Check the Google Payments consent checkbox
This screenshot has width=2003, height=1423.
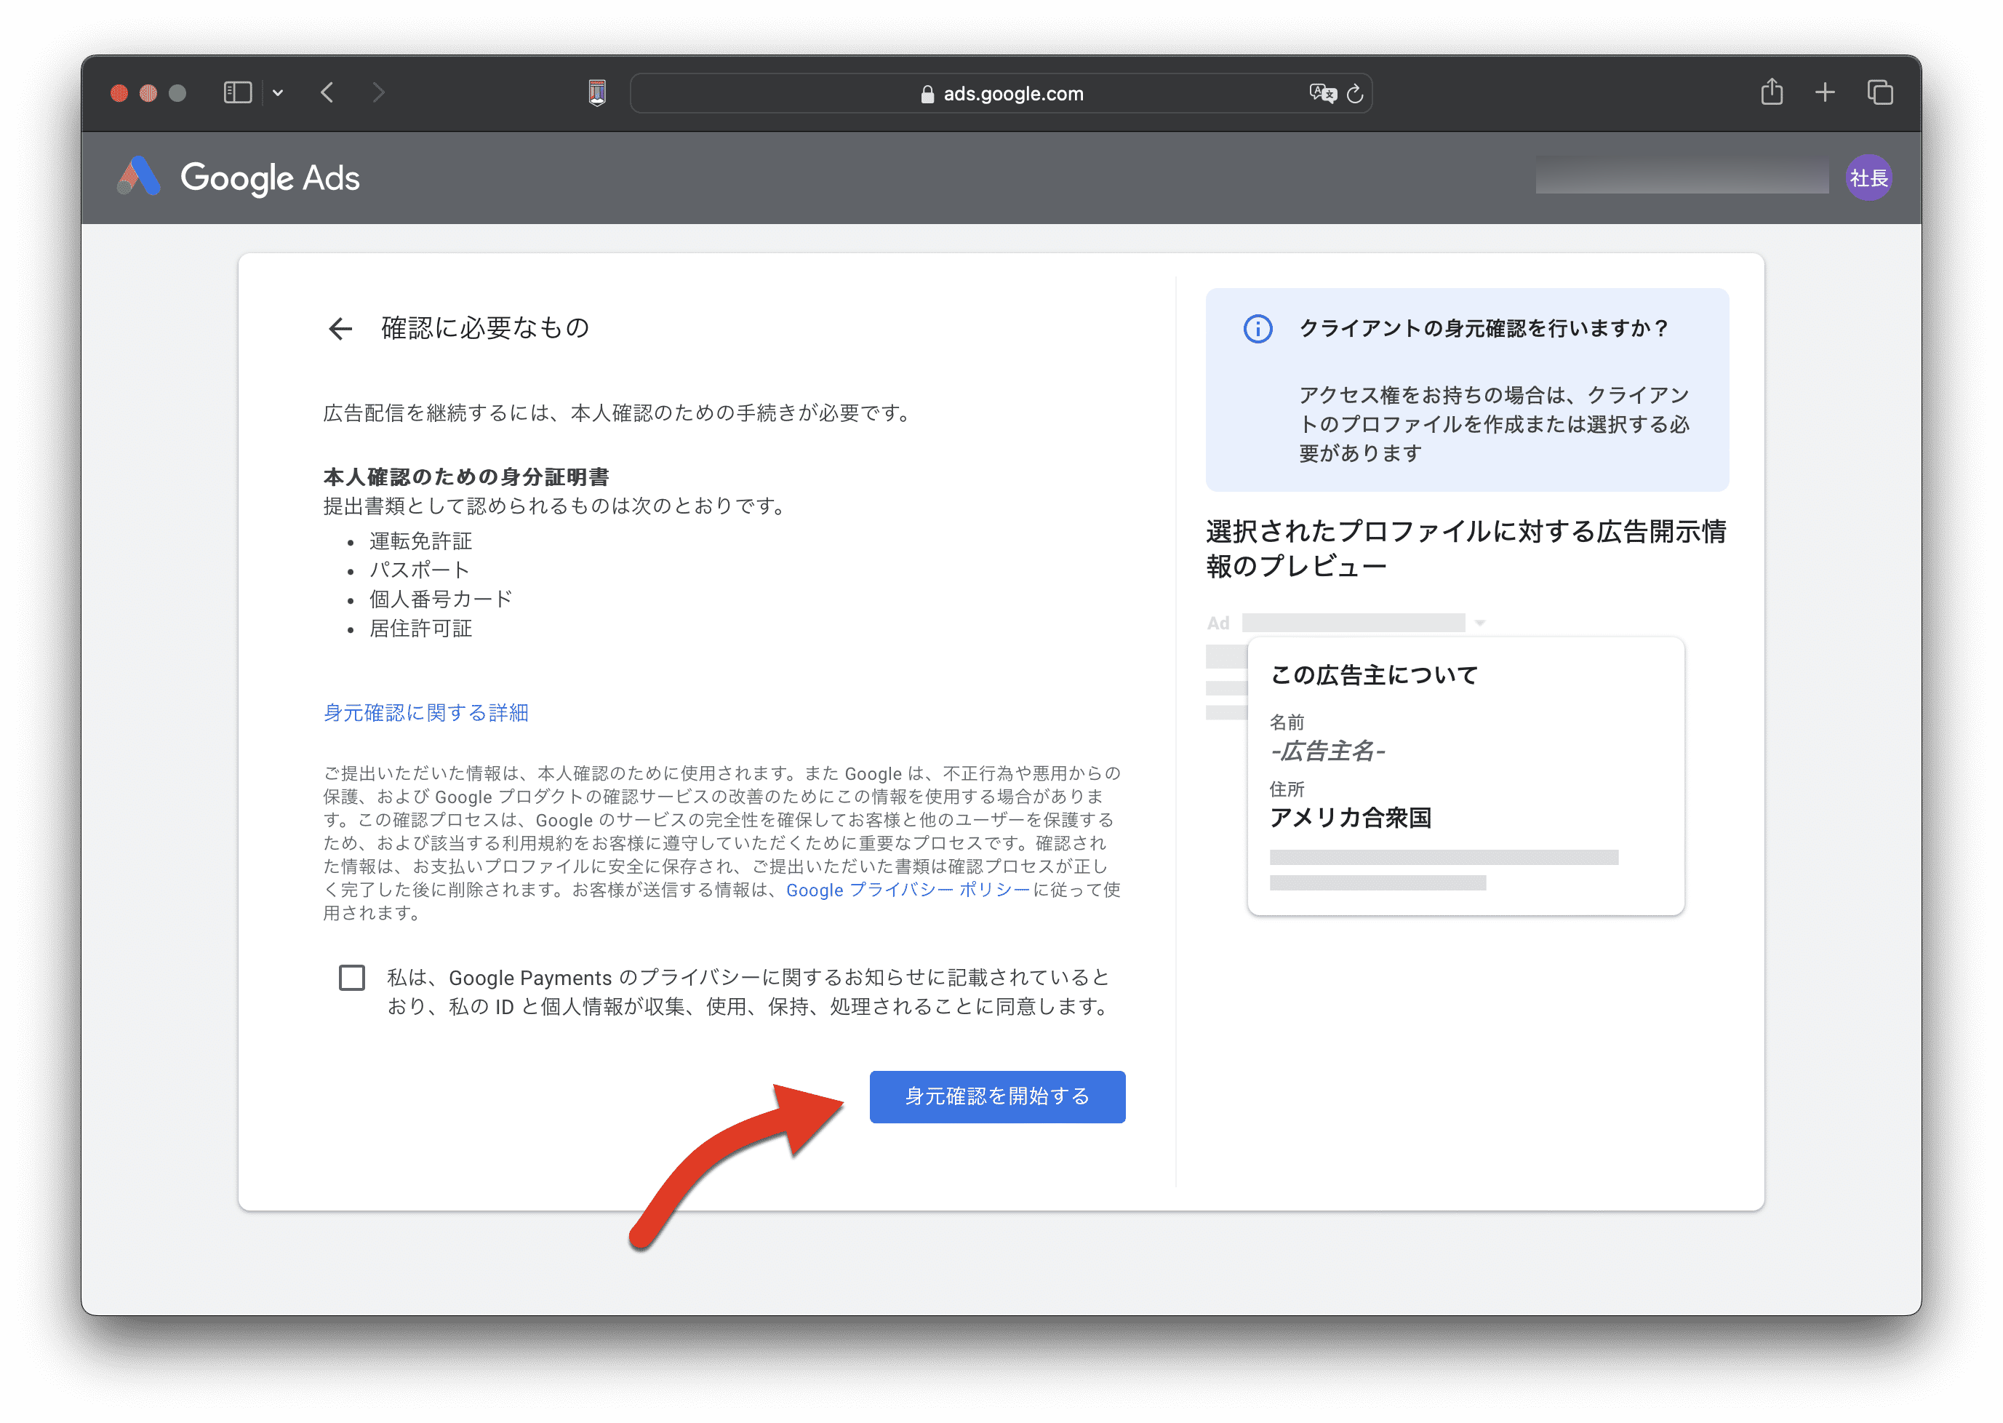tap(352, 978)
